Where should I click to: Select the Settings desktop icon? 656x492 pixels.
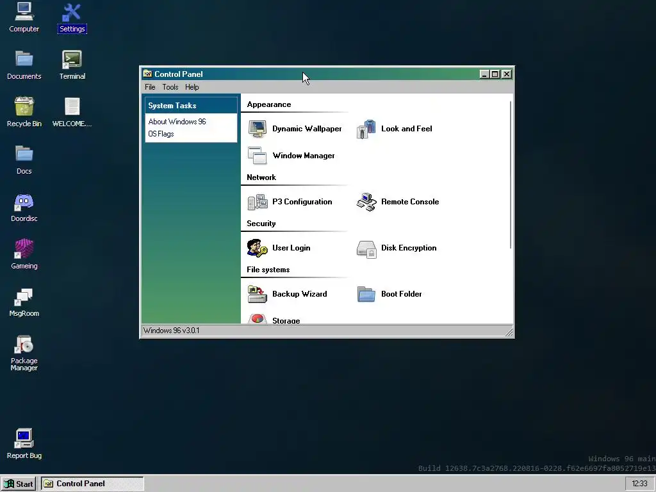(x=72, y=19)
